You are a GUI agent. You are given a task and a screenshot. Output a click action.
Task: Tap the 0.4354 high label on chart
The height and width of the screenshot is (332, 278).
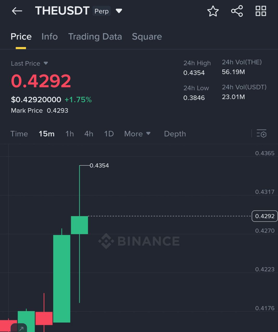tap(99, 165)
